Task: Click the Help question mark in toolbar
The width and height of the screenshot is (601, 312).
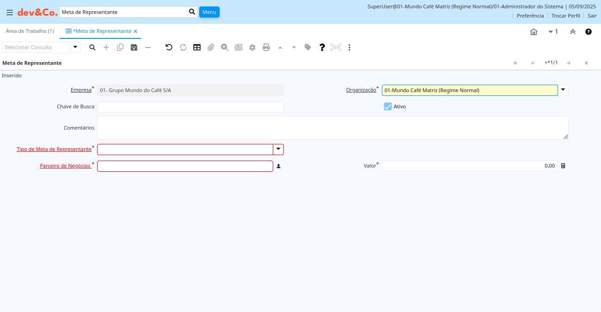Action: (x=322, y=47)
